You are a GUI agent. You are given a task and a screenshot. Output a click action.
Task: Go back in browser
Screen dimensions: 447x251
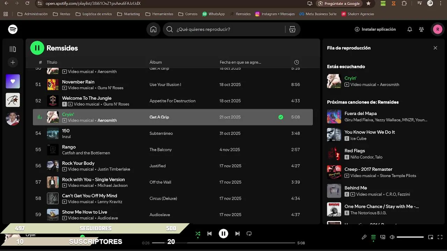6,3
